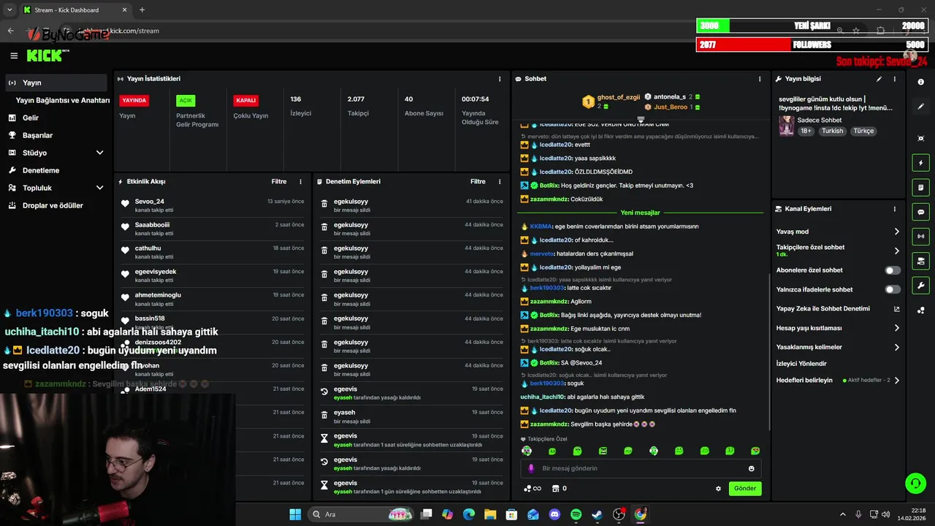
Task: Click username uchiha_itachi10 in chat
Action: [543, 397]
